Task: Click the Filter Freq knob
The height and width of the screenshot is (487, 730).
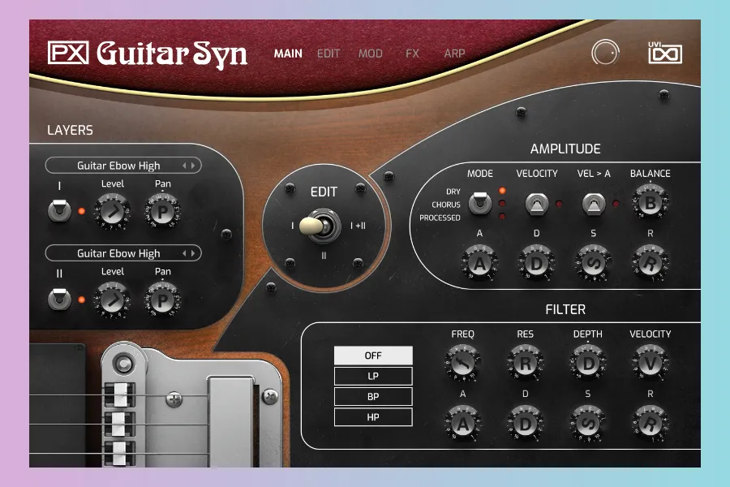Action: (x=462, y=363)
